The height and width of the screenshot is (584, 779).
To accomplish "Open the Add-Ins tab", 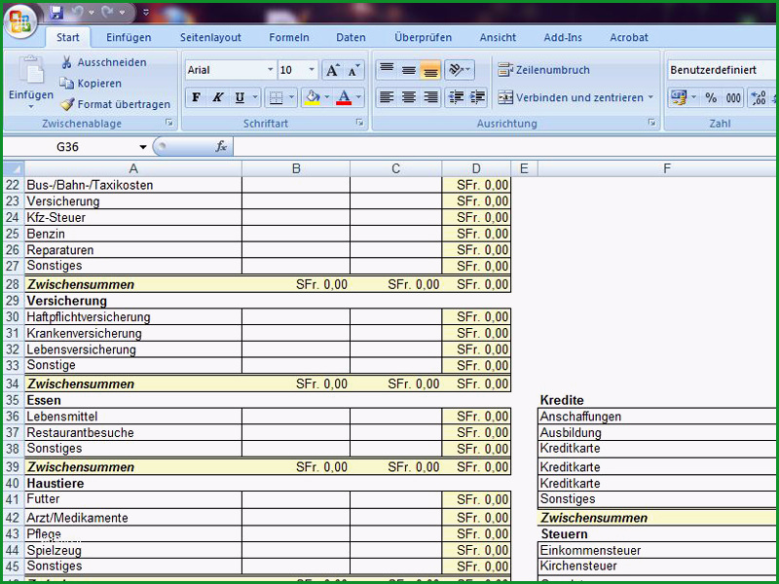I will coord(563,37).
